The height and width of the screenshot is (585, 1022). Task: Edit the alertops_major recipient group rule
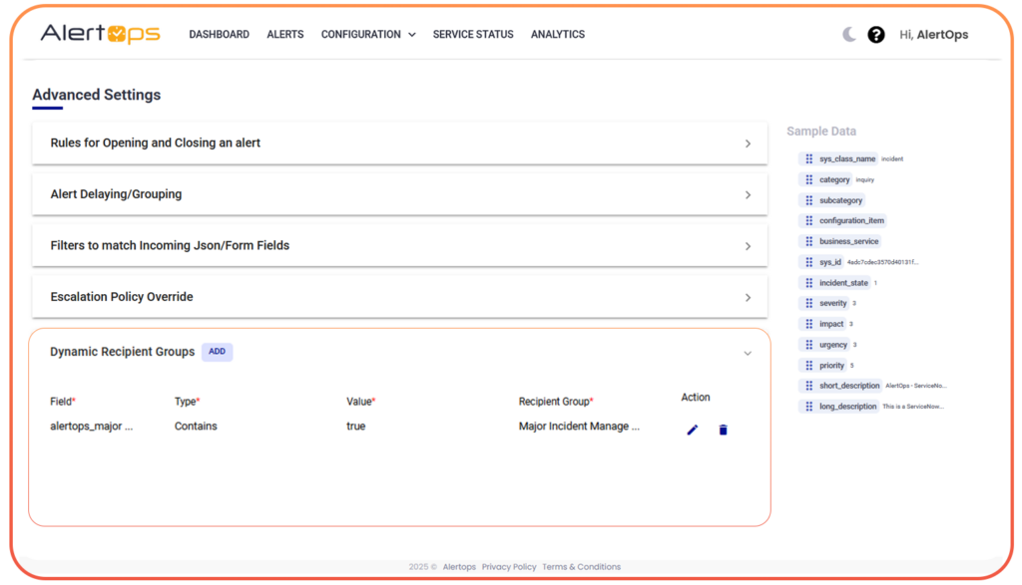pos(693,430)
